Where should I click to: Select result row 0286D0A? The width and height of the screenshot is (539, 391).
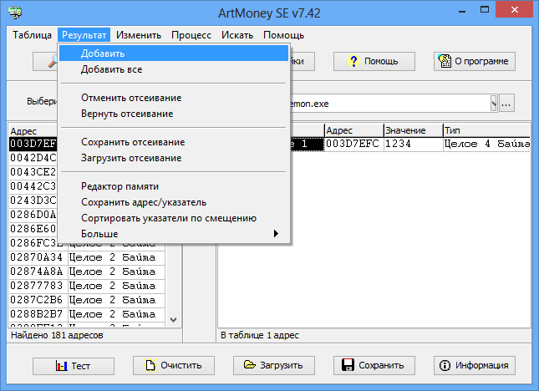pyautogui.click(x=33, y=215)
